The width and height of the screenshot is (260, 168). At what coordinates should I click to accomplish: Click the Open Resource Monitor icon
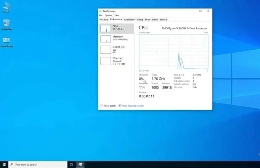tap(120, 106)
